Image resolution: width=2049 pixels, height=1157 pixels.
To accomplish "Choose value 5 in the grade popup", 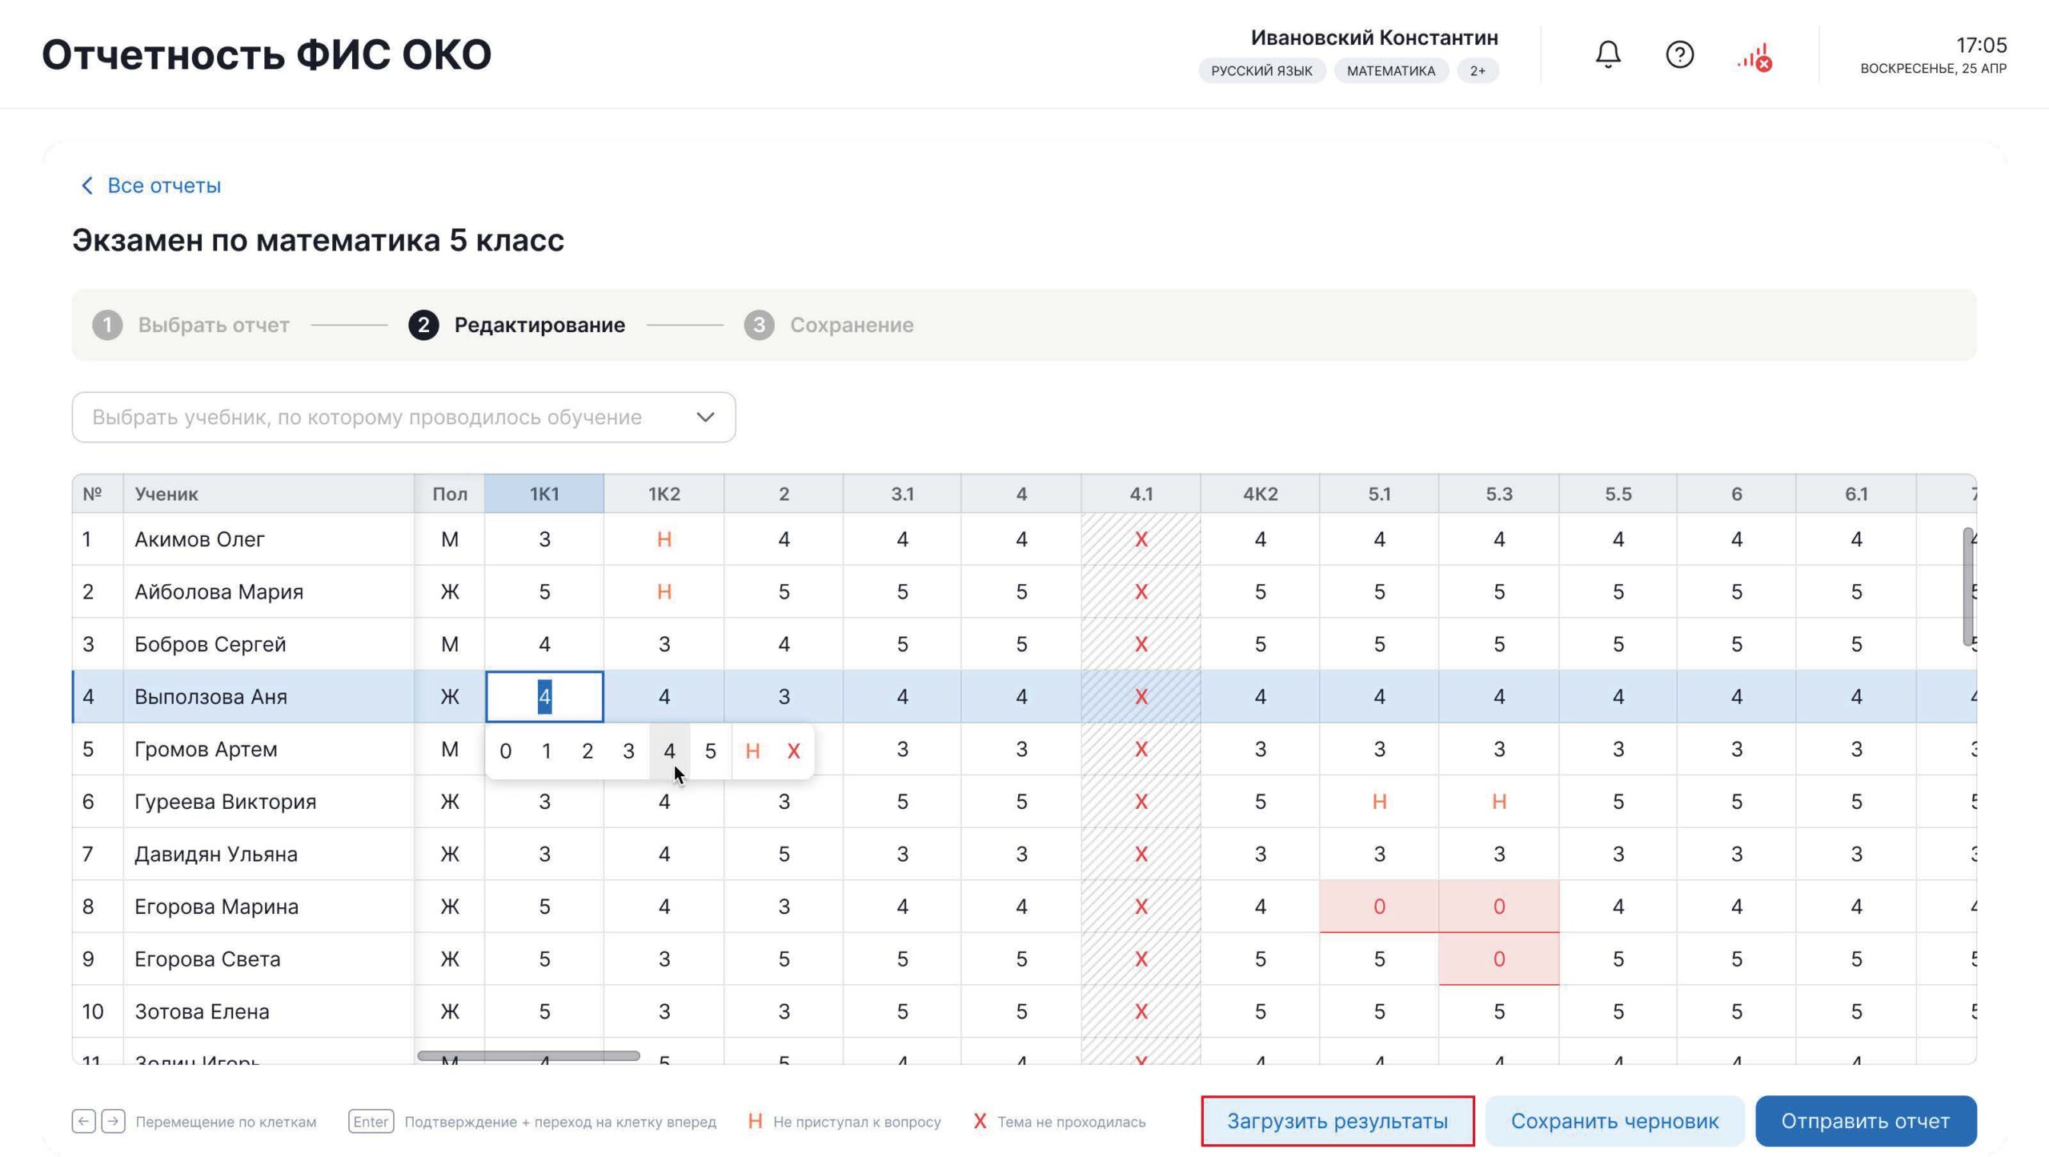I will 710,751.
